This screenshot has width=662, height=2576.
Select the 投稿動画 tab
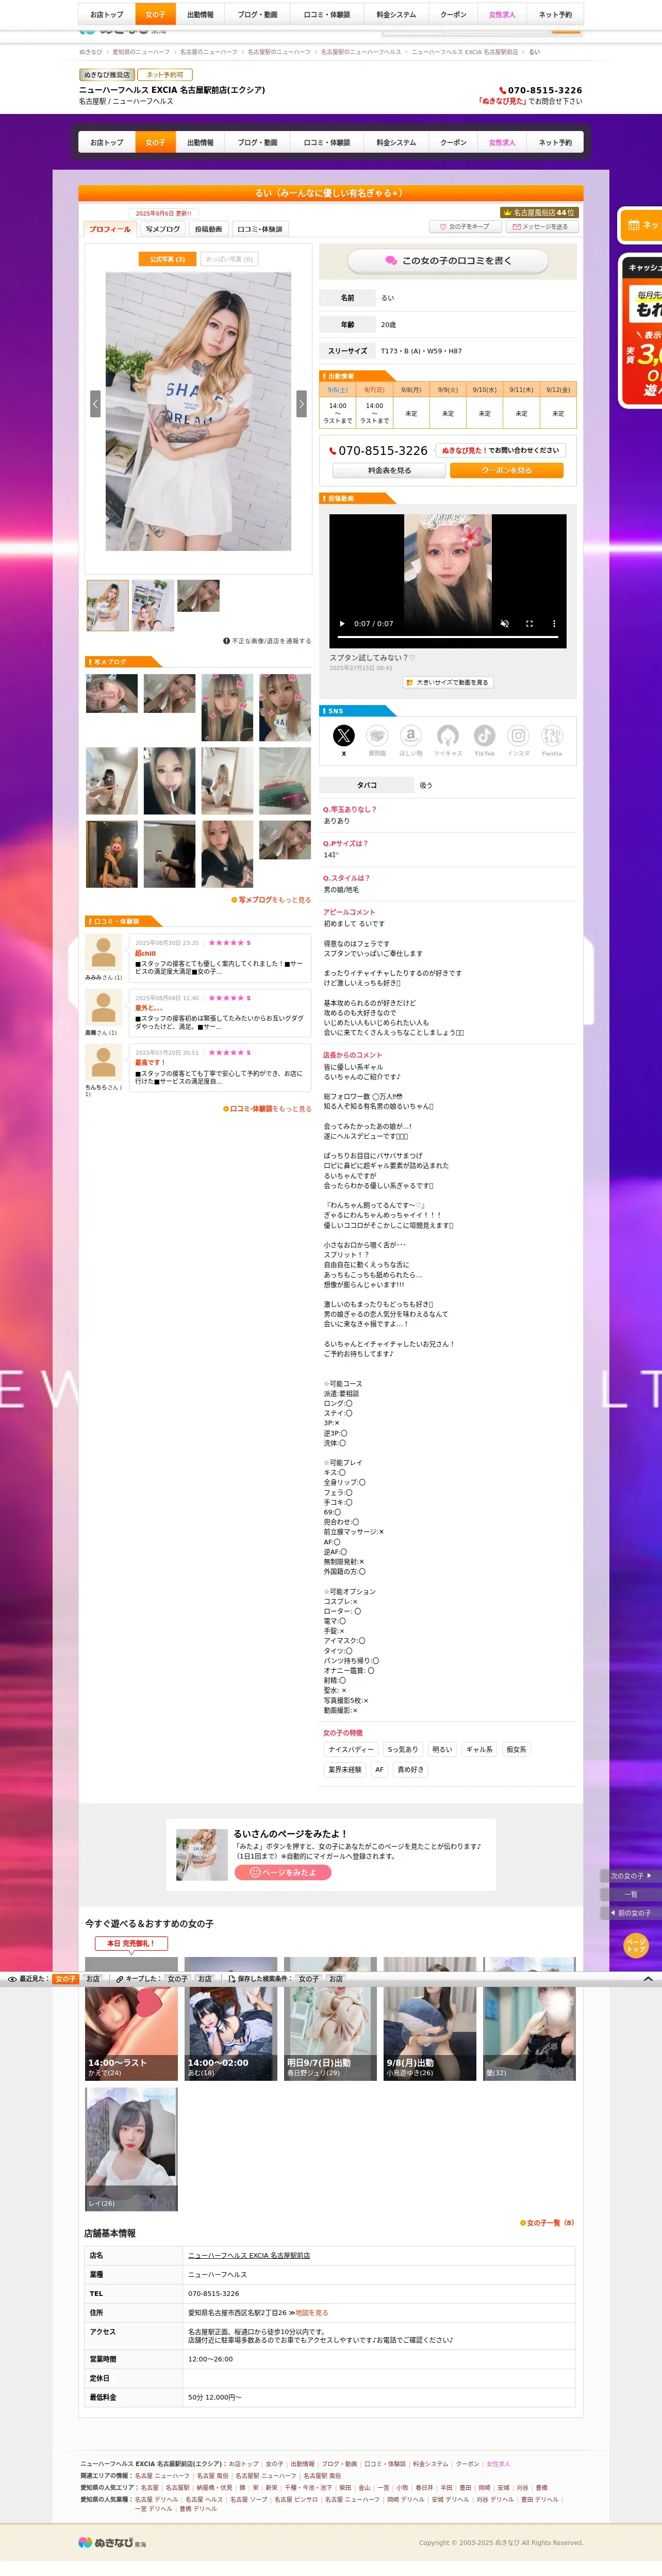209,229
